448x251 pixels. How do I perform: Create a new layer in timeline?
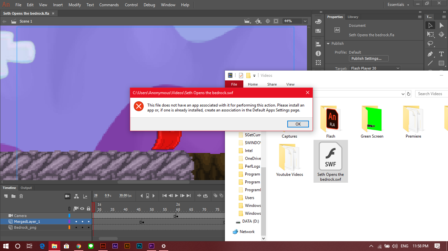[6, 196]
